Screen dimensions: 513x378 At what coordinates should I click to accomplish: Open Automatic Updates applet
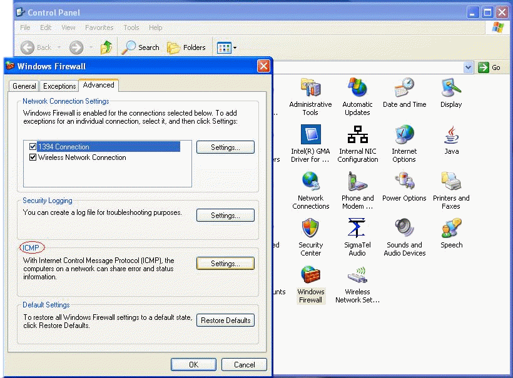click(x=357, y=97)
